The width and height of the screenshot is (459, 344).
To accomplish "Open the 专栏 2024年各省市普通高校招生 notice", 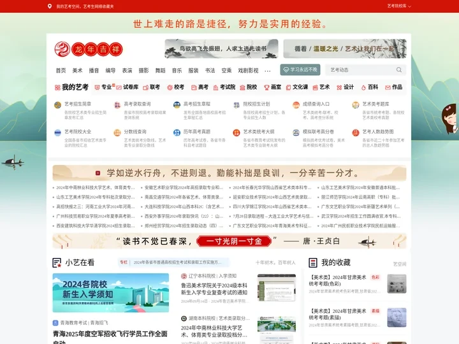I will click(x=173, y=262).
